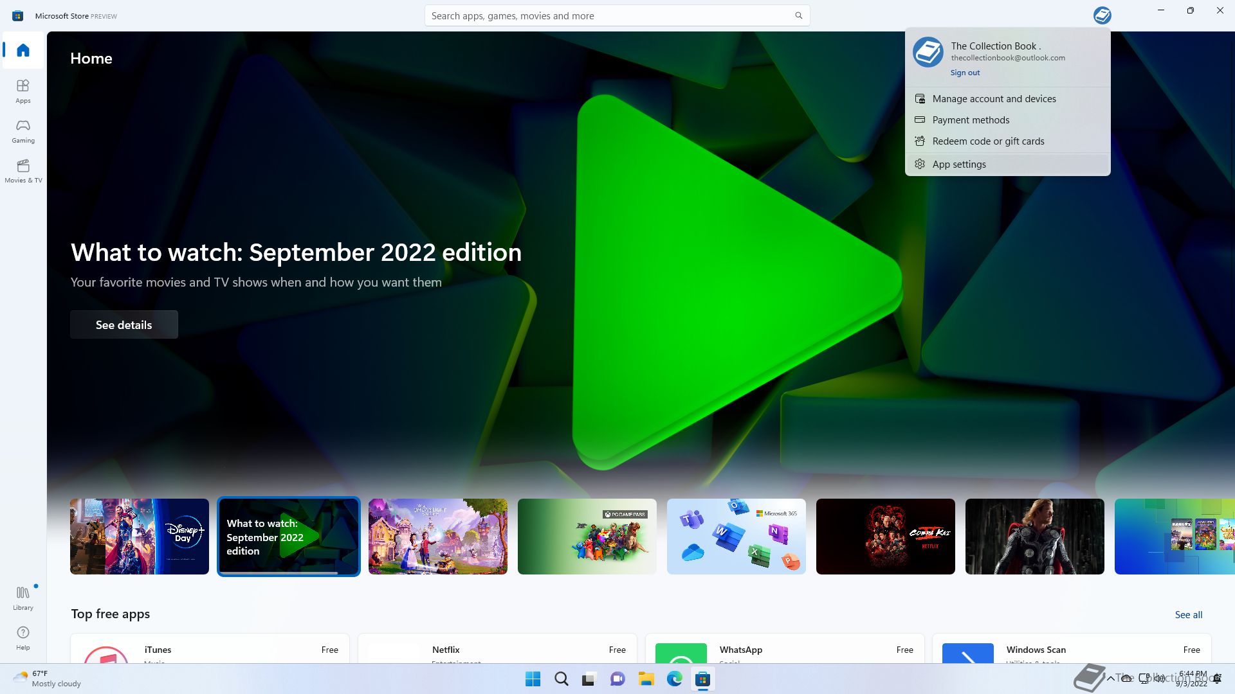Click the Home page heading

click(91, 58)
